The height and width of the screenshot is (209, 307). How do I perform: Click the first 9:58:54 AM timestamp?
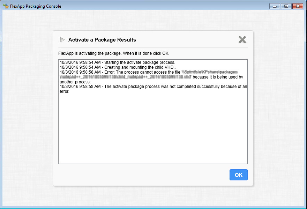[80, 62]
